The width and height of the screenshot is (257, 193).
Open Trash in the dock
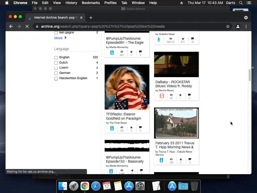click(x=194, y=186)
